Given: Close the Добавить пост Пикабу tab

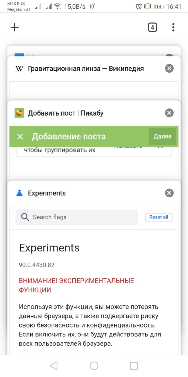Looking at the screenshot, I should click(169, 113).
